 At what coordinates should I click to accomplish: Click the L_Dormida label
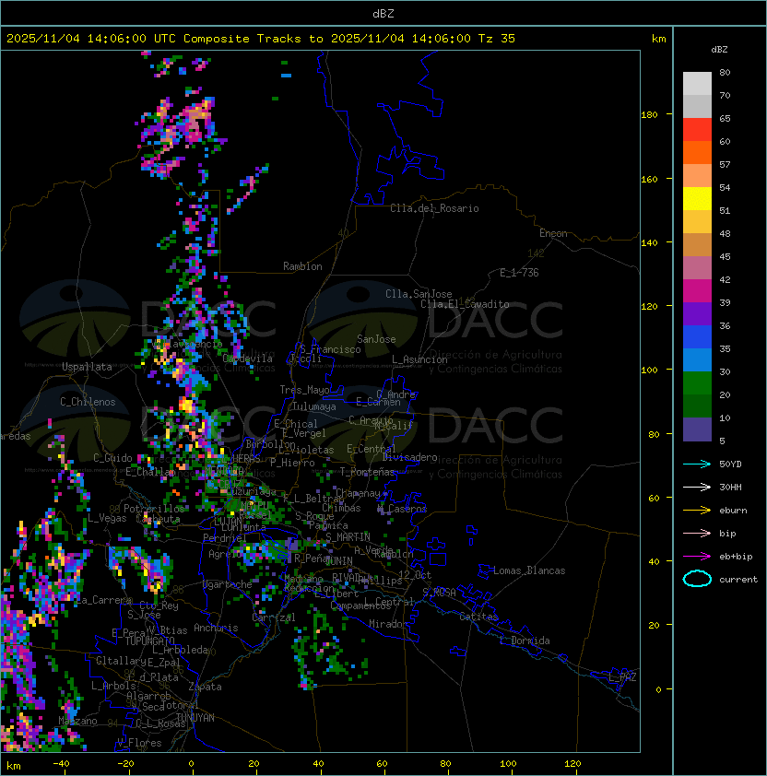525,641
